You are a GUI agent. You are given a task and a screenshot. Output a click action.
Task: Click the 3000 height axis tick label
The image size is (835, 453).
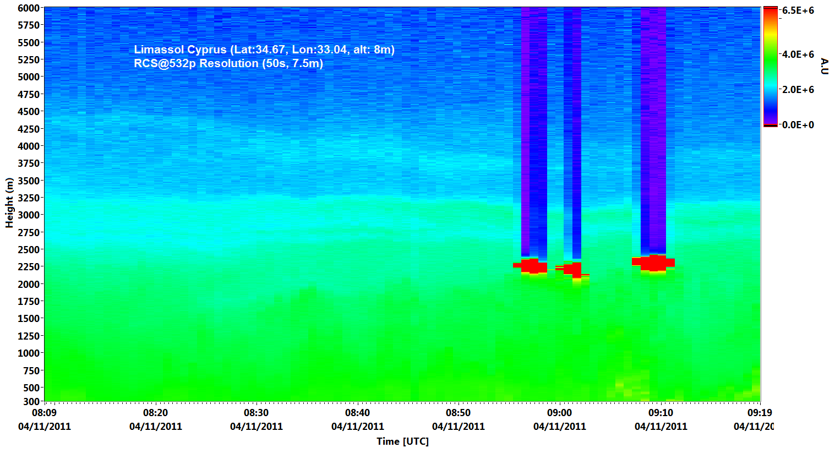click(29, 215)
